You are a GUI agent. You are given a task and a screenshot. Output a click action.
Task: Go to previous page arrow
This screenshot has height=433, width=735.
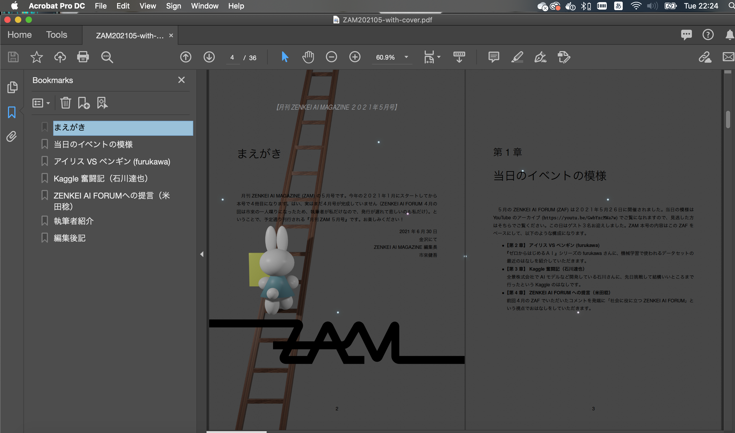[186, 57]
